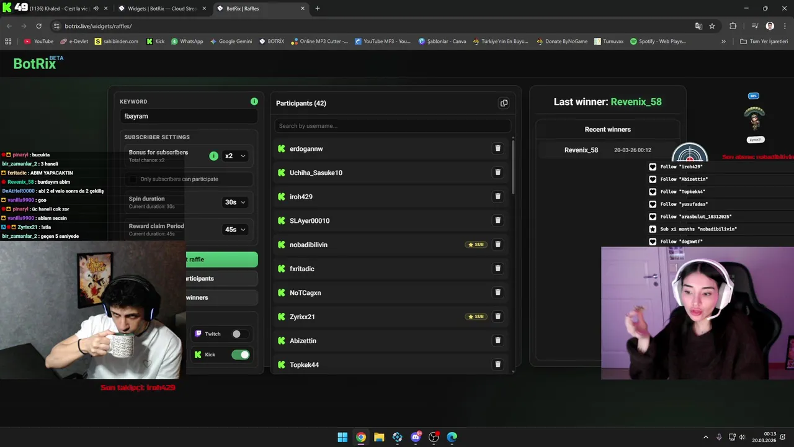Open subscriber bonus x2 dropdown
The height and width of the screenshot is (447, 794).
[x=234, y=156]
